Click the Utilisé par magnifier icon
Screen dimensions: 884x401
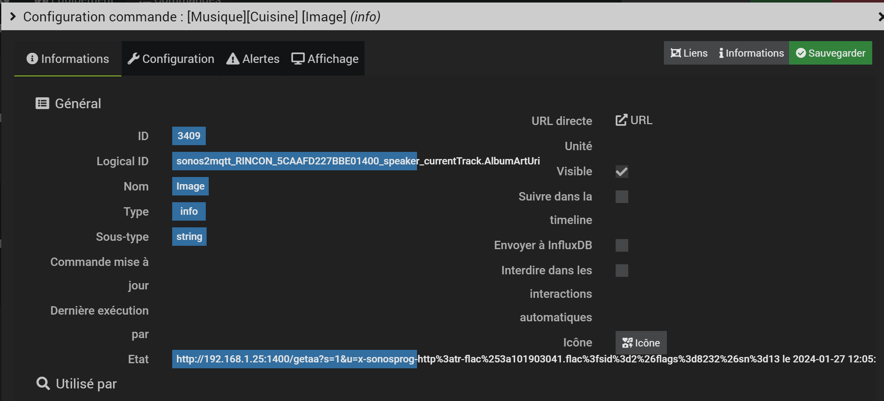[43, 383]
